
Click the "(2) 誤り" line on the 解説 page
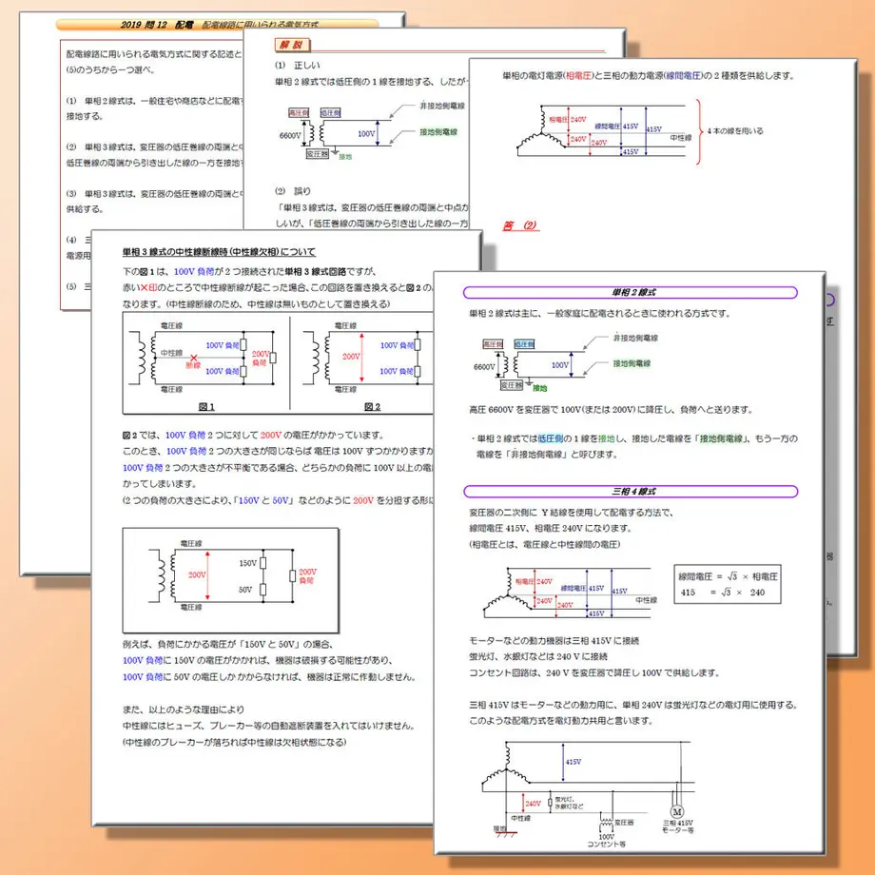292,191
